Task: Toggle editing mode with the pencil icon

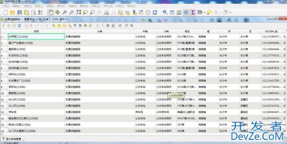Action: [3, 25]
